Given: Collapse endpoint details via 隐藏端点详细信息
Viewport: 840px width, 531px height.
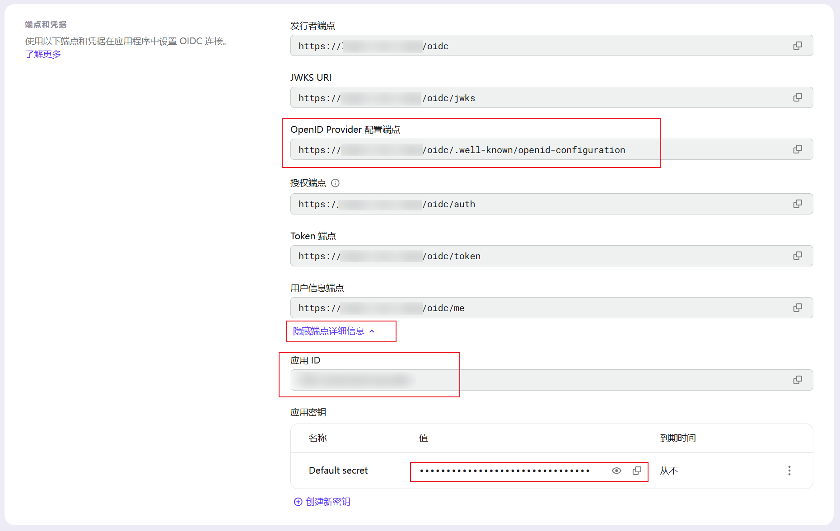Looking at the screenshot, I should point(333,331).
